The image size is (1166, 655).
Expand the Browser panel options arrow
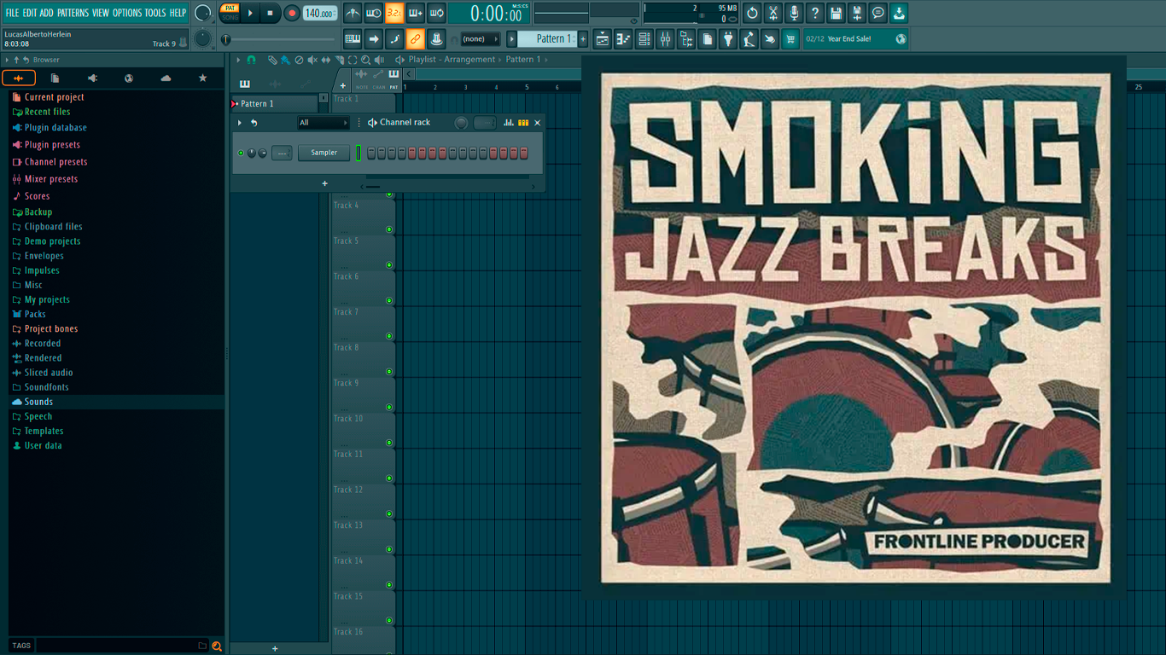coord(7,61)
